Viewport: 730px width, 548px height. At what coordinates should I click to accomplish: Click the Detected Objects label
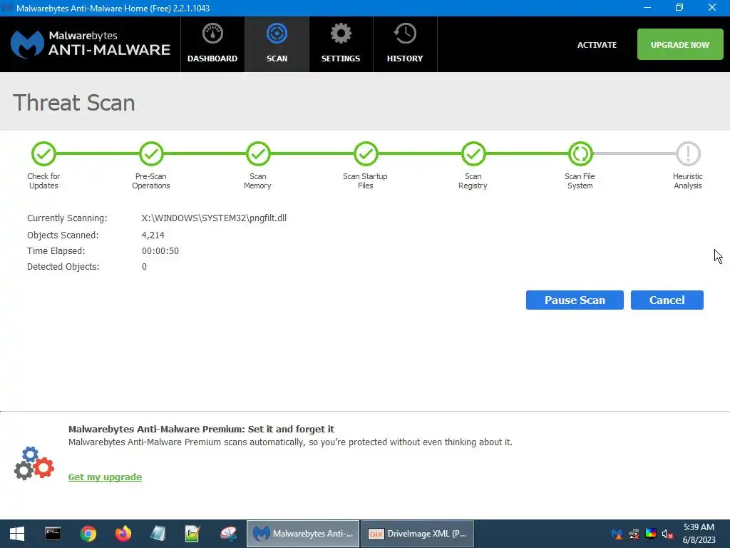pos(63,267)
